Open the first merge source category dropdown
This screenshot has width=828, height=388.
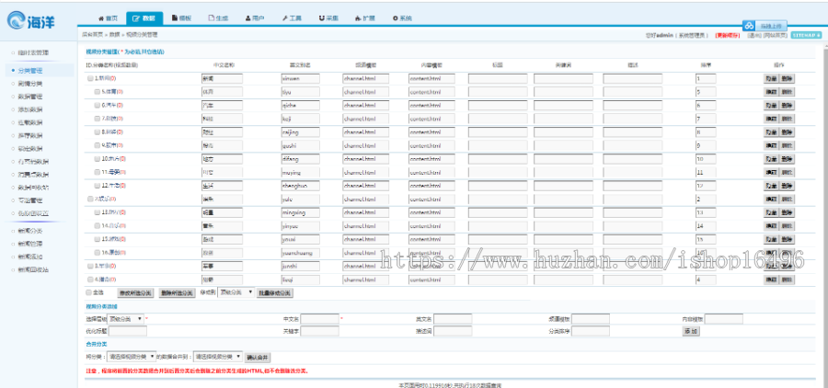[x=132, y=357]
